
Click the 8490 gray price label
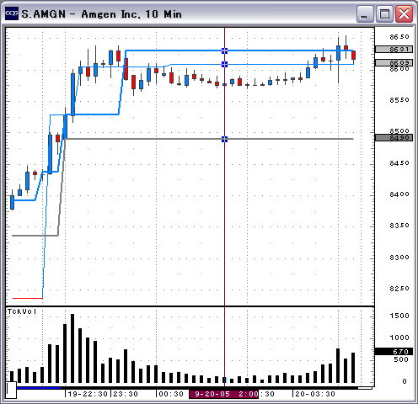point(394,138)
